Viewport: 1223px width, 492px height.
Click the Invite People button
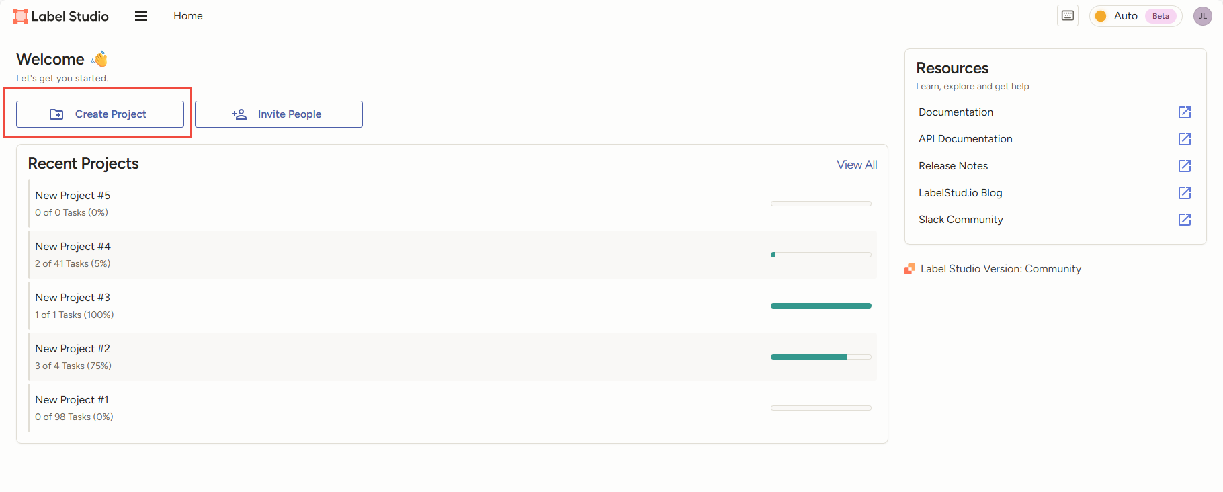279,114
